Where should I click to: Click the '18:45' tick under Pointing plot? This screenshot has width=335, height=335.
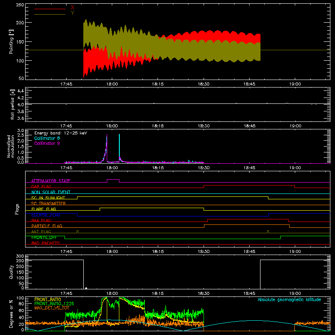tap(249, 84)
